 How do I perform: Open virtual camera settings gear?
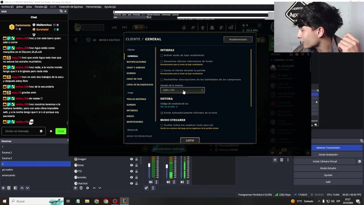pyautogui.click(x=359, y=161)
